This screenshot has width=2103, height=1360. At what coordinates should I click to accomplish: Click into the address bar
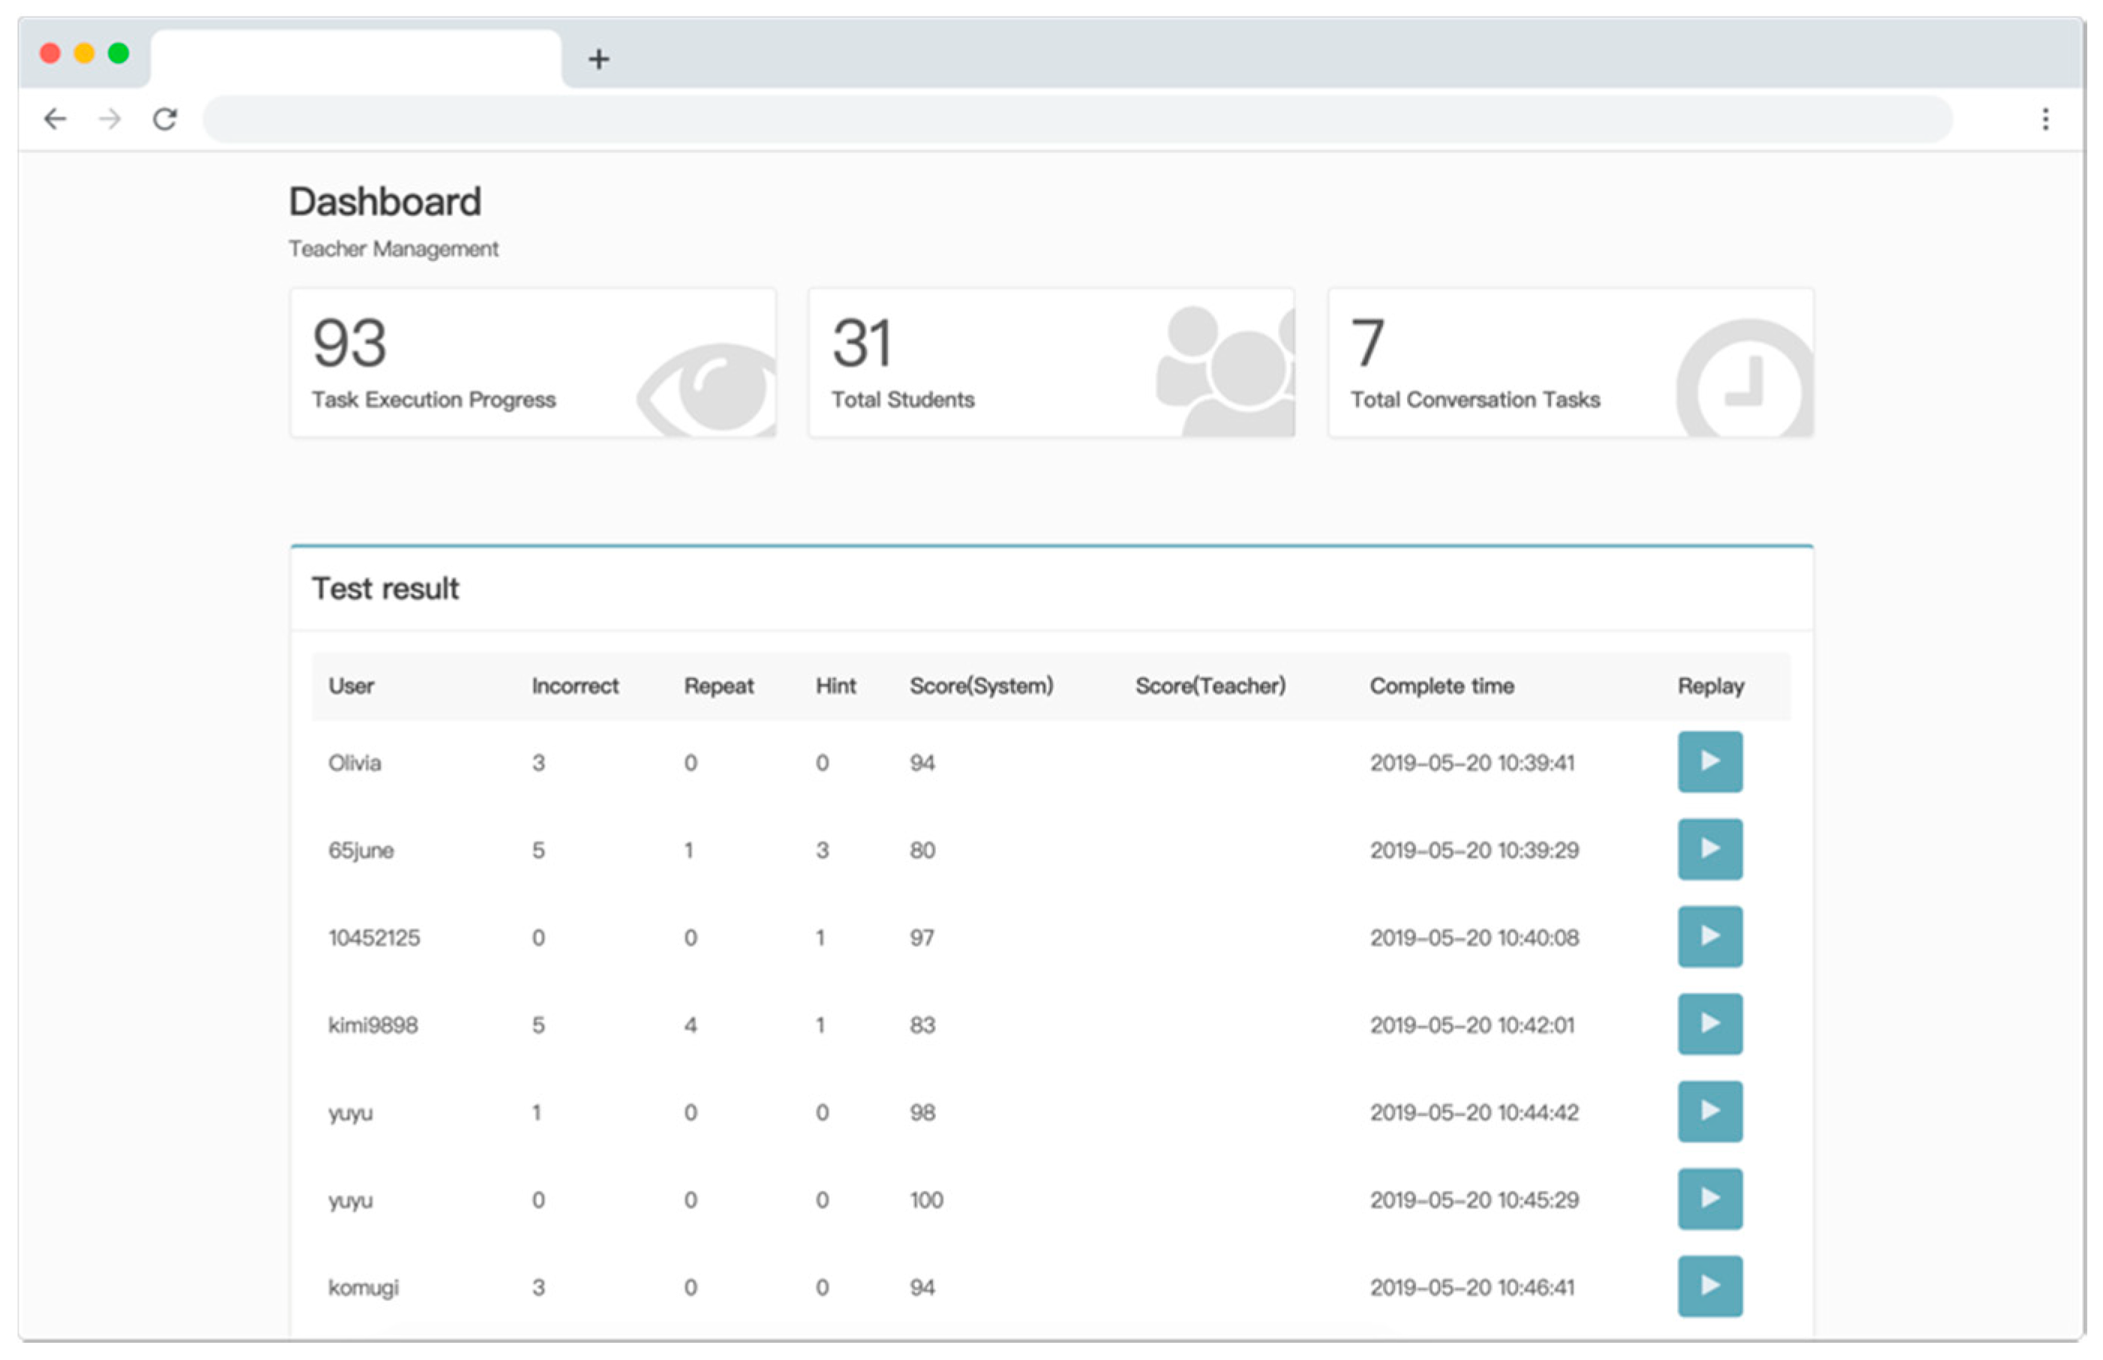tap(1077, 119)
